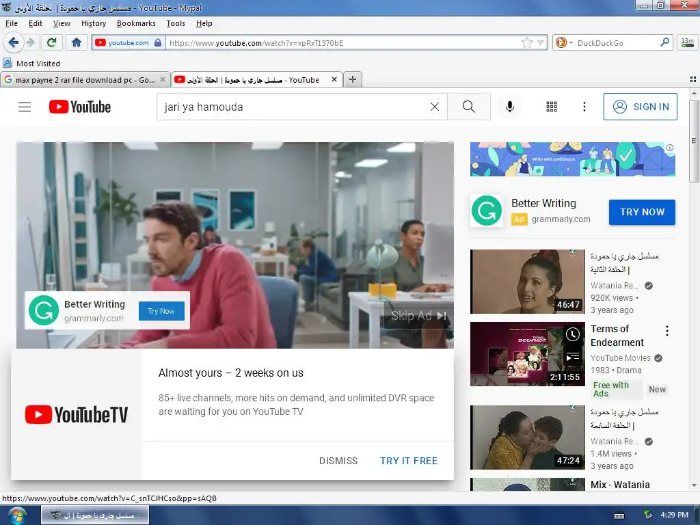Click the list all tabs icon
This screenshot has height=525, width=700.
pyautogui.click(x=693, y=79)
